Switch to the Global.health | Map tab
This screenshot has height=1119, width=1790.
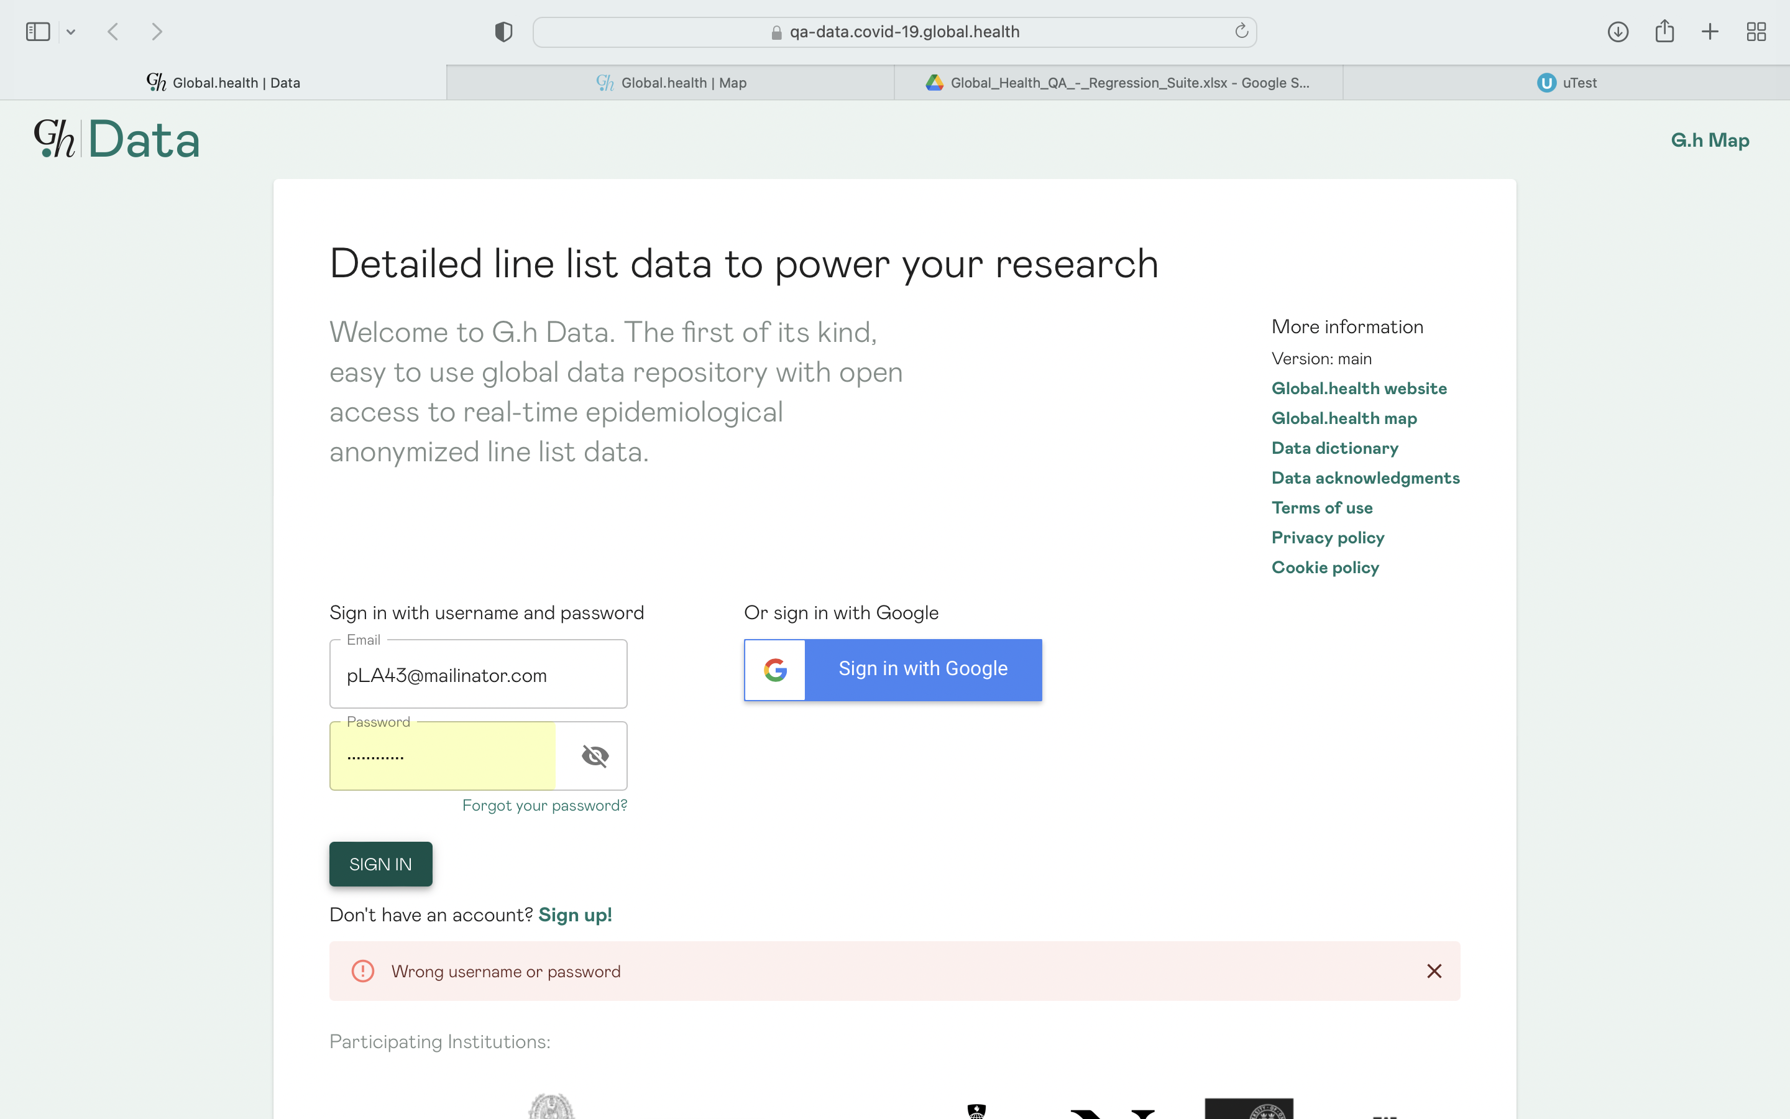point(671,82)
